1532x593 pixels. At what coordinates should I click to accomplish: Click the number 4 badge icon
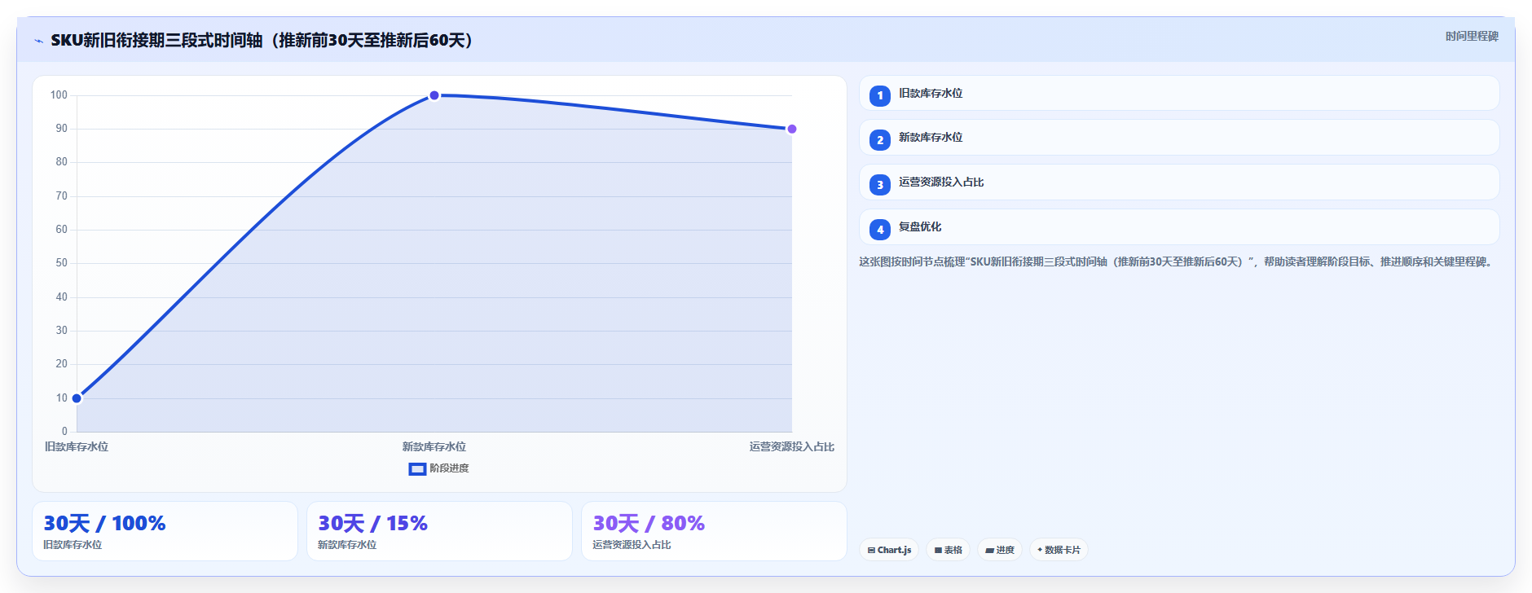point(880,230)
